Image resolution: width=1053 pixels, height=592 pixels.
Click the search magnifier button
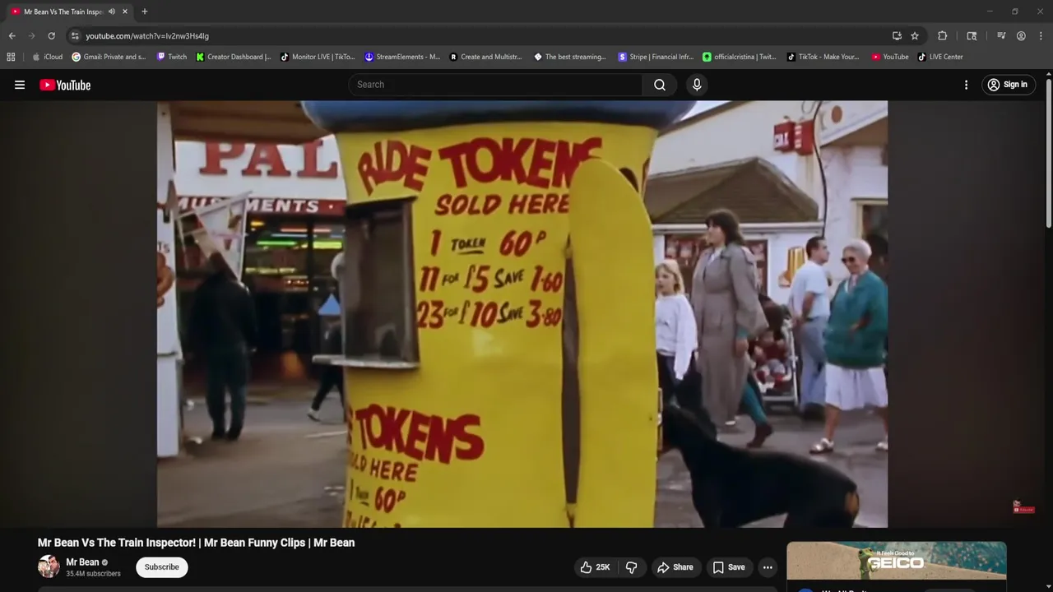(x=660, y=85)
